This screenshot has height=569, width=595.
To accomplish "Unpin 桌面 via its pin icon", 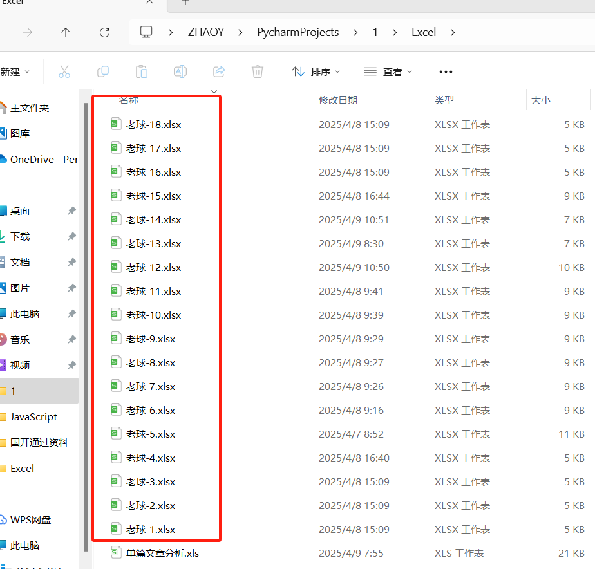I will point(71,210).
